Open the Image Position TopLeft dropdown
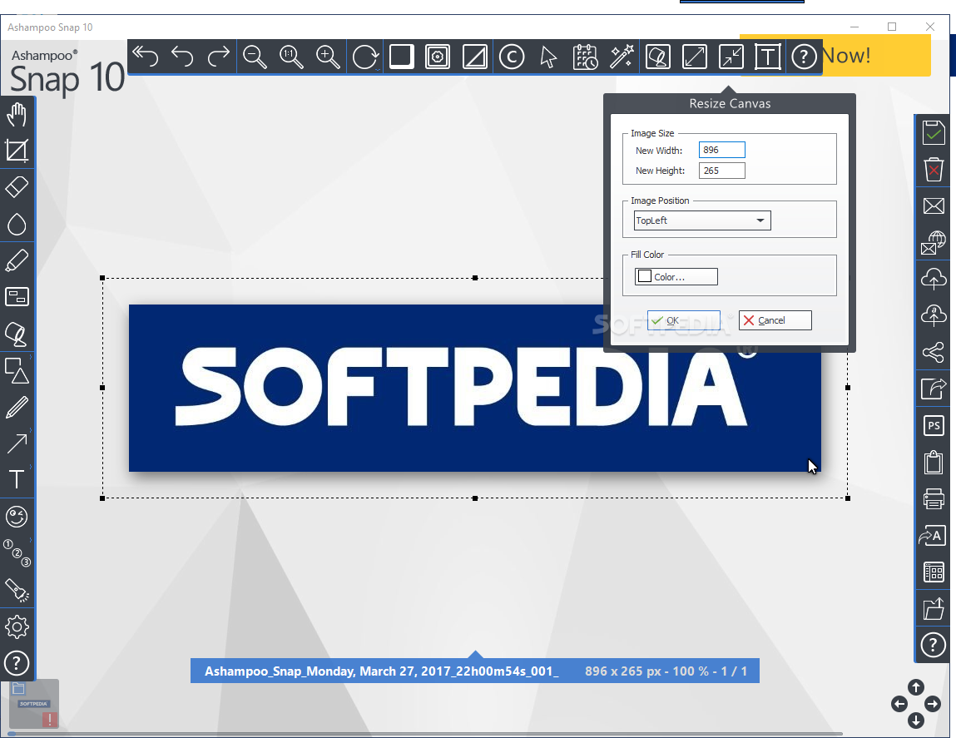956x738 pixels. pos(702,220)
